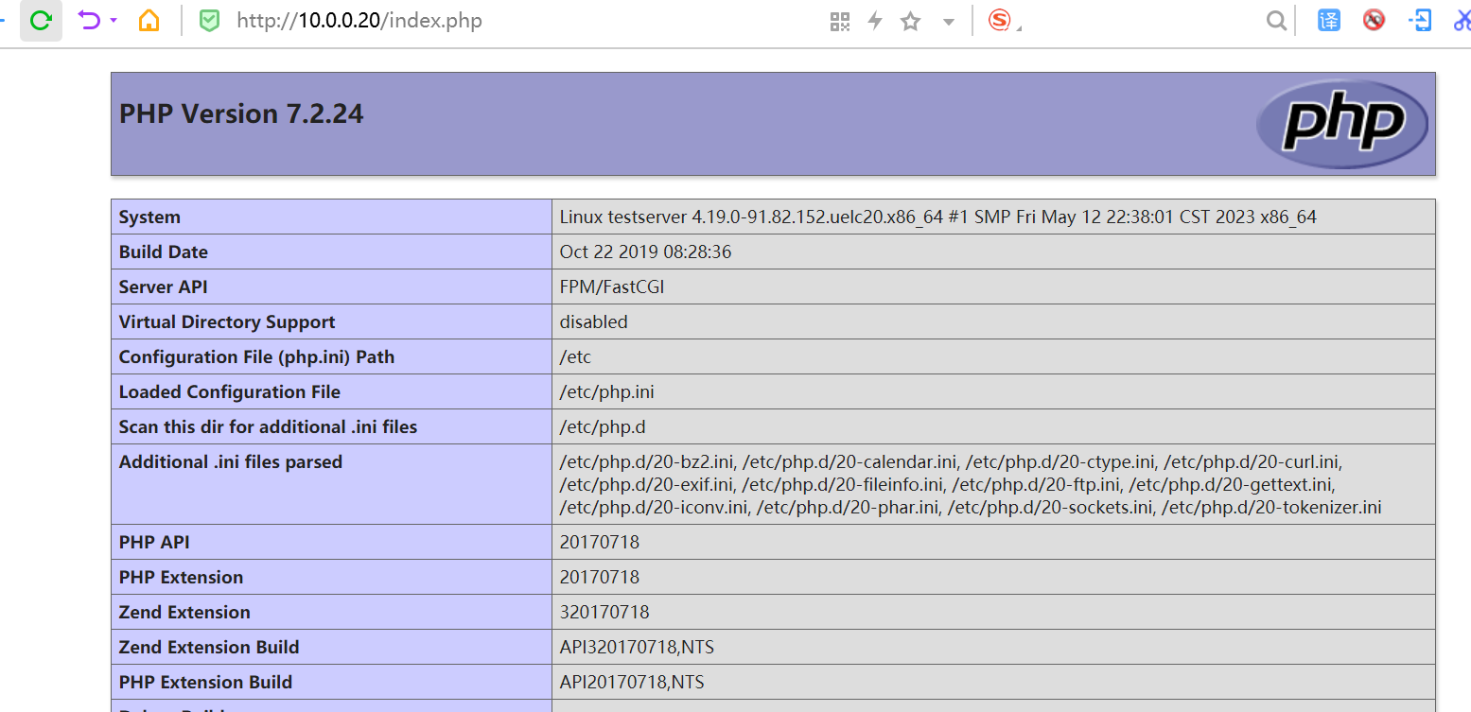The height and width of the screenshot is (712, 1471).
Task: Click the Build Date label
Action: [x=164, y=252]
